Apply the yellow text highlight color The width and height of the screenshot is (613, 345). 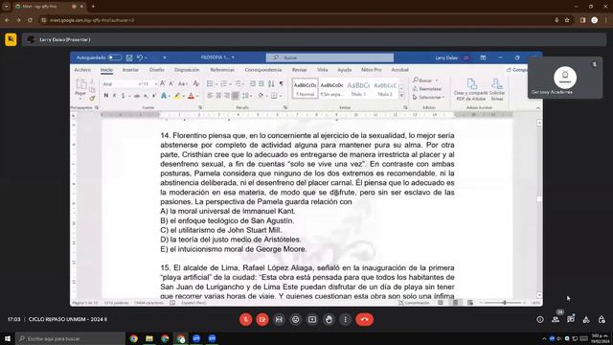[177, 96]
